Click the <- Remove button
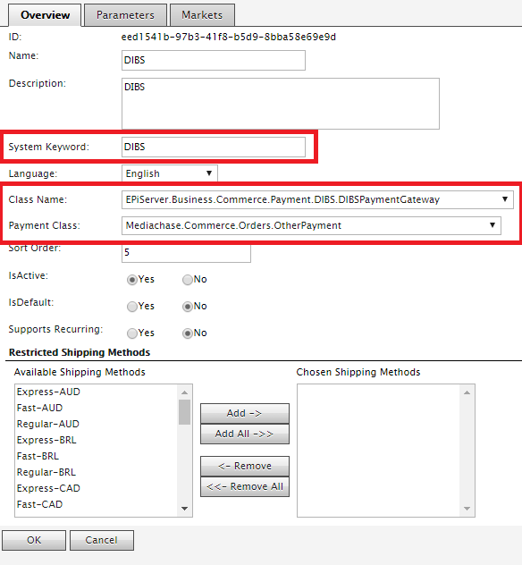Image resolution: width=522 pixels, height=565 pixels. click(x=245, y=466)
